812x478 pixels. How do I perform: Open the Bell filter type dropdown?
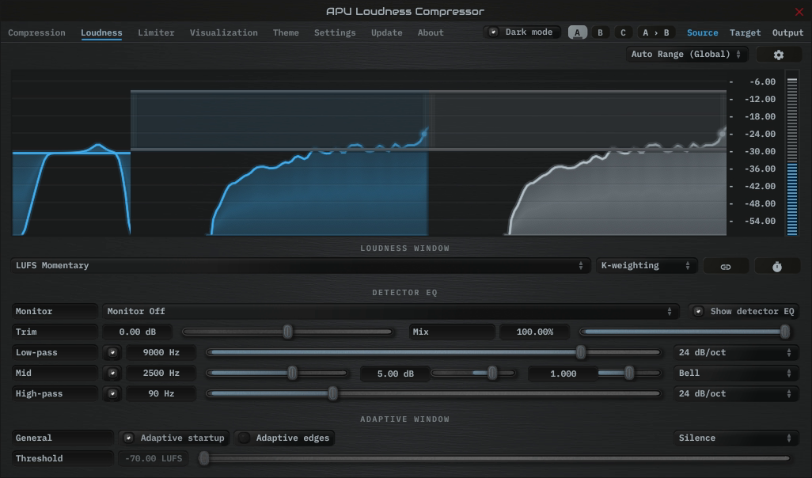[735, 374]
